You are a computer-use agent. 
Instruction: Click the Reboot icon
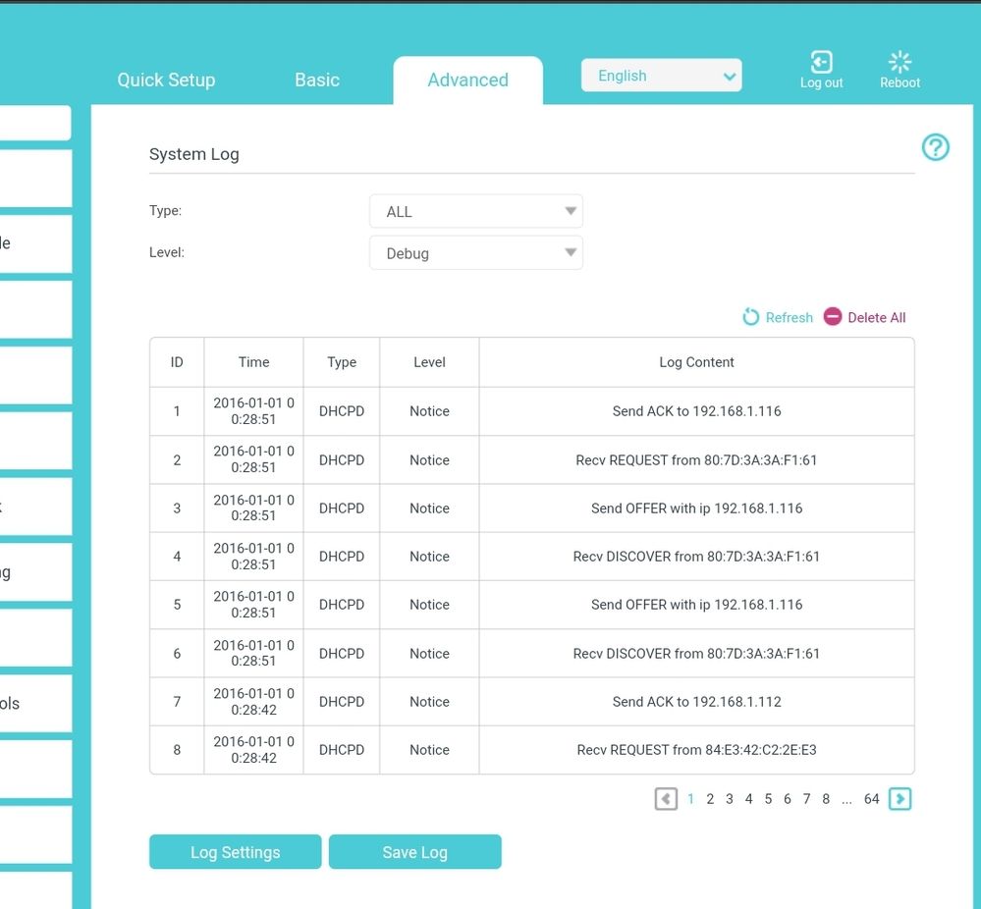coord(899,63)
